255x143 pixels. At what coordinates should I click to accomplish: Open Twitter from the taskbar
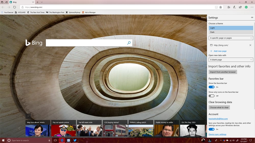pos(75,140)
